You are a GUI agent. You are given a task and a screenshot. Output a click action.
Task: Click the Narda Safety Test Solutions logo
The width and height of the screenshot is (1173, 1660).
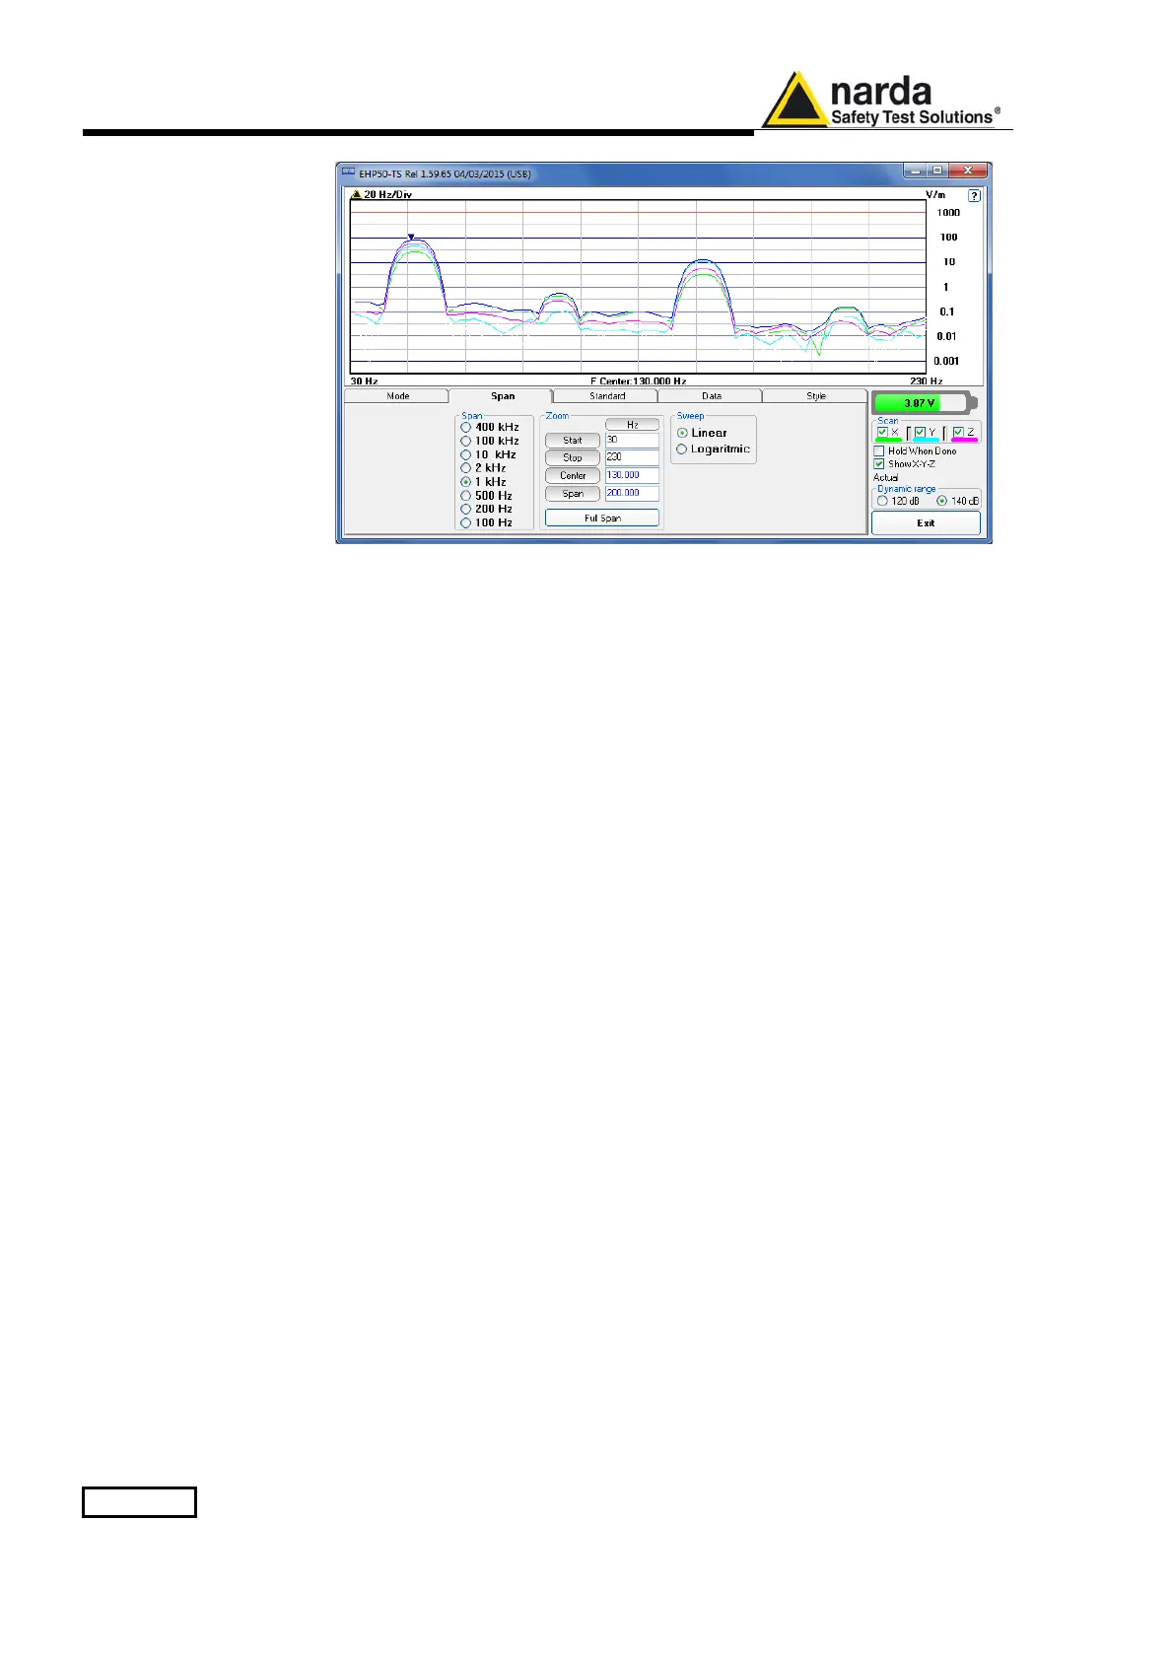(x=881, y=102)
